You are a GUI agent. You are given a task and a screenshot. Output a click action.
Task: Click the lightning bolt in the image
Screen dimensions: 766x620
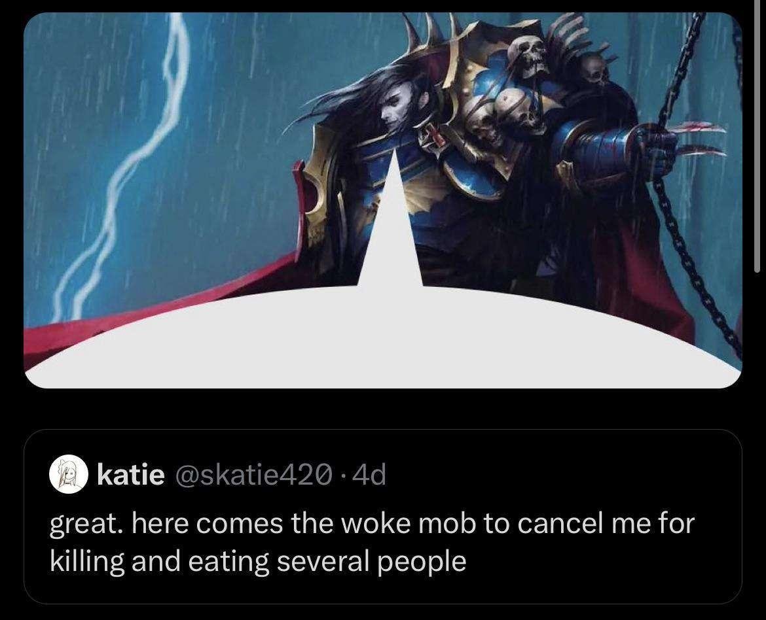click(x=122, y=166)
